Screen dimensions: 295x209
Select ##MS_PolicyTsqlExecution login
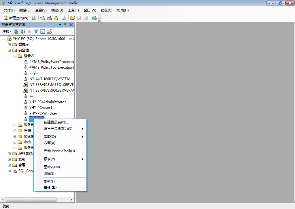click(x=52, y=67)
